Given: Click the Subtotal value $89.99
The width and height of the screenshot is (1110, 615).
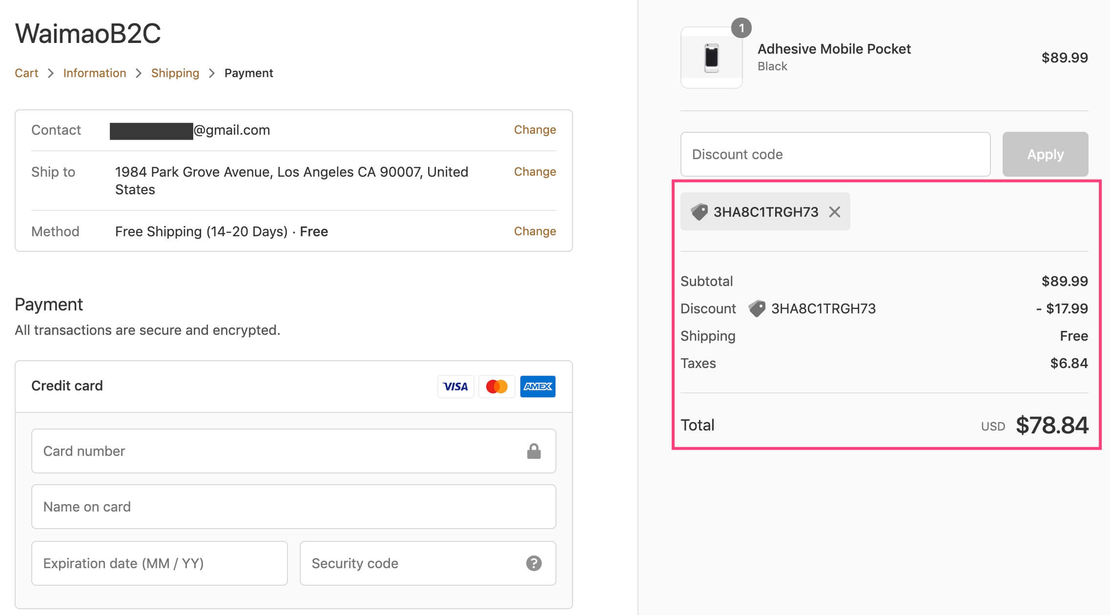Looking at the screenshot, I should point(1065,281).
